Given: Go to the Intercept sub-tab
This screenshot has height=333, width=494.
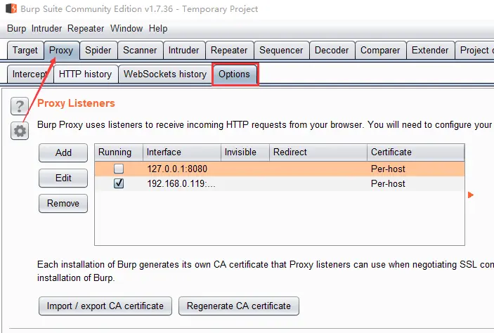Looking at the screenshot, I should tap(30, 74).
